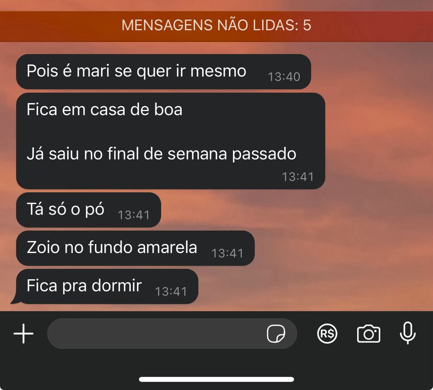Screen dimensions: 433x390
Task: Open the camera icon
Action: coord(368,334)
